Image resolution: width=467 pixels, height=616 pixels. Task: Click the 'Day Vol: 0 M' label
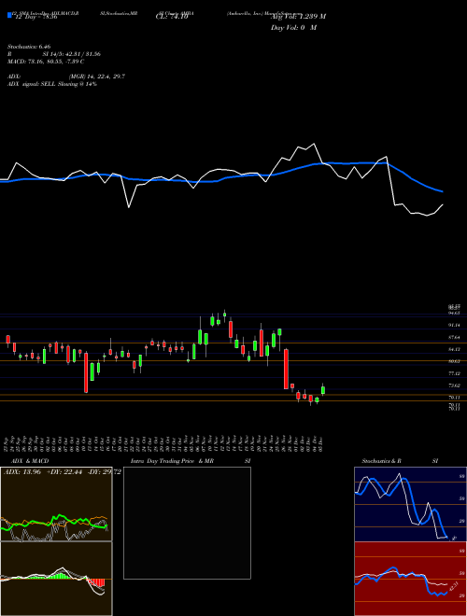click(293, 28)
